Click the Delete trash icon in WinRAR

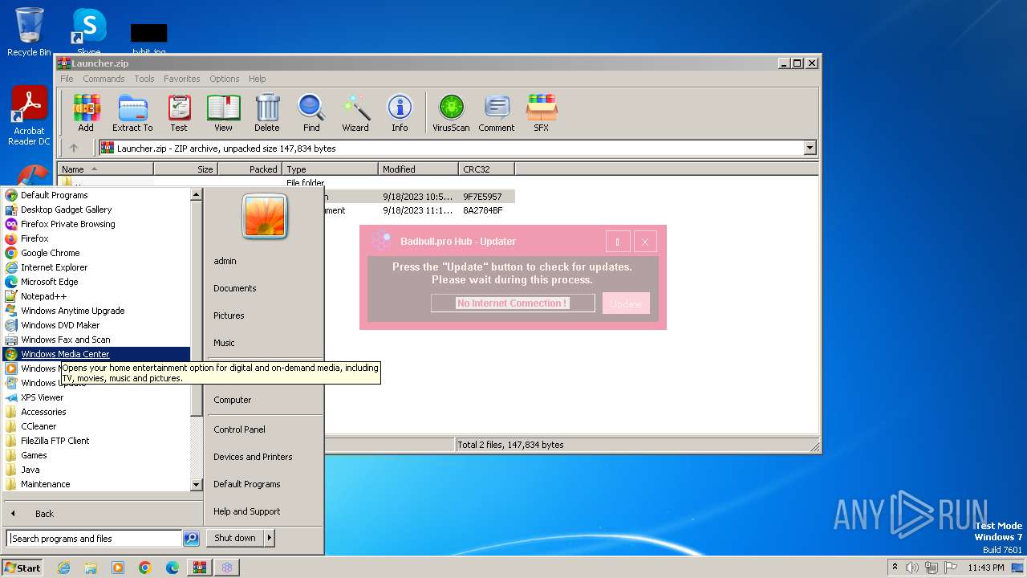click(x=267, y=113)
